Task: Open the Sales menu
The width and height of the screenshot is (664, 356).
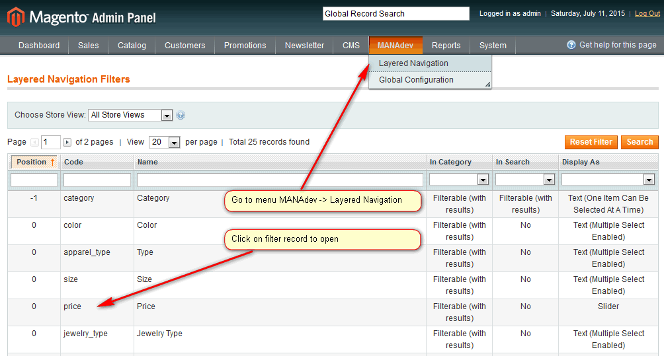Action: point(88,45)
